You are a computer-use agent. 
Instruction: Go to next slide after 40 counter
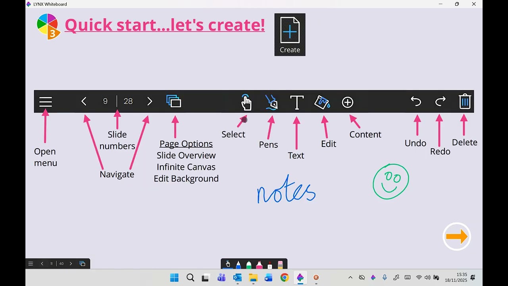click(x=71, y=263)
